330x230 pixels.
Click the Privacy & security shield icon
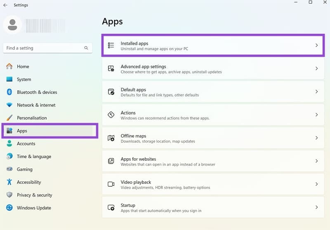(9, 195)
